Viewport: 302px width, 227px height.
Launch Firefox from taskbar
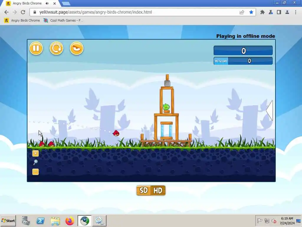(x=70, y=220)
